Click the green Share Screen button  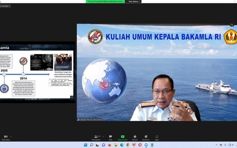click(123, 138)
